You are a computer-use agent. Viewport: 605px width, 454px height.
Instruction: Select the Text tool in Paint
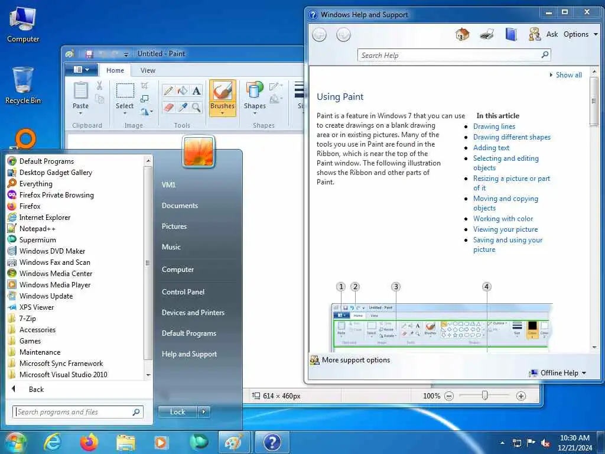196,90
